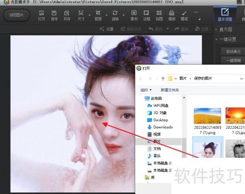The height and width of the screenshot is (194, 245).
Task: Open the 拼图 collage tool
Action: [x=159, y=16]
